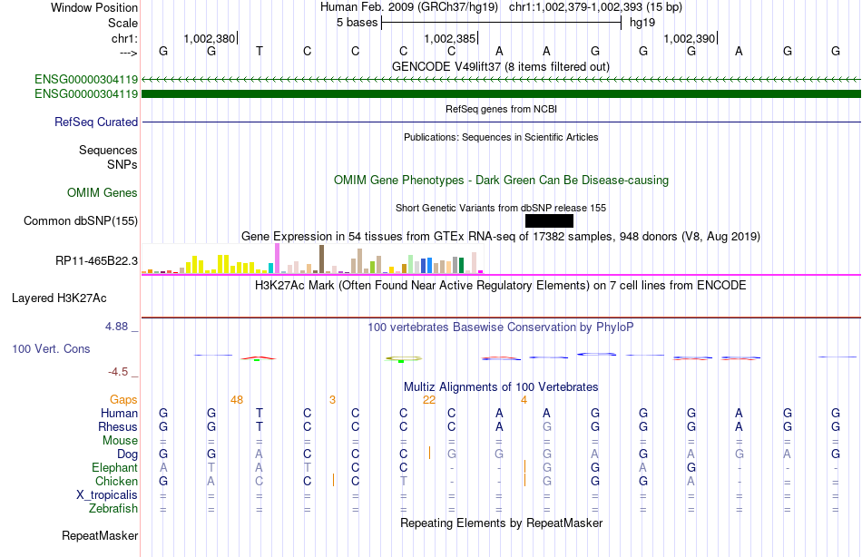862x557 pixels.
Task: Click the tall dark brown bar in the GTEx chart
Action: click(321, 259)
